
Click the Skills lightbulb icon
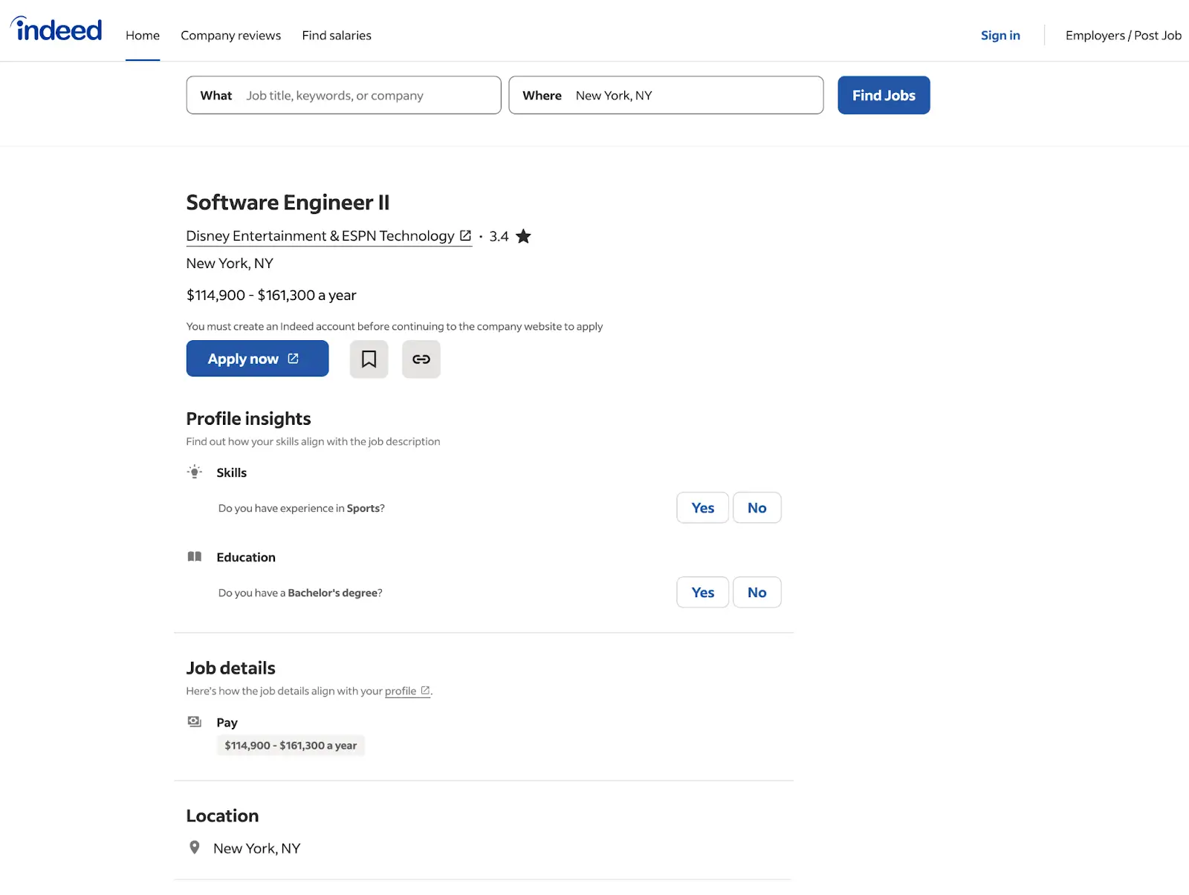[x=195, y=472]
